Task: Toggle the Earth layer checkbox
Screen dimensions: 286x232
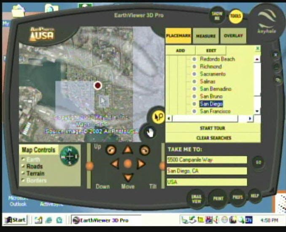Action: point(23,159)
